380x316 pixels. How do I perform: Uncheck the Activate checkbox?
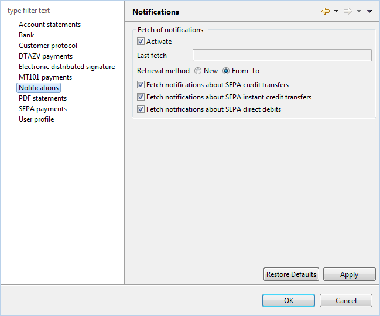[141, 42]
